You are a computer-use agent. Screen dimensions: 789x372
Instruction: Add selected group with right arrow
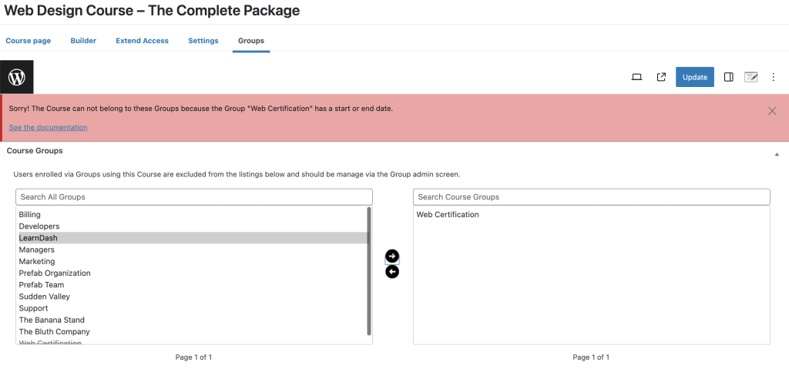click(392, 256)
